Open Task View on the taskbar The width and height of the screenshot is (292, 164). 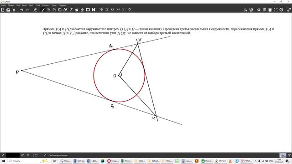(x=55, y=161)
